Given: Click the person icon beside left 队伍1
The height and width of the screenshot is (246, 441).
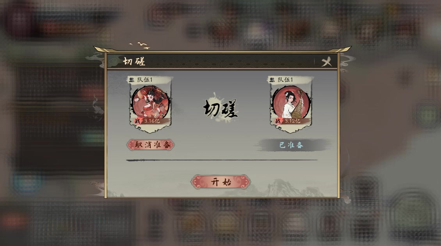Looking at the screenshot, I should click(x=132, y=80).
